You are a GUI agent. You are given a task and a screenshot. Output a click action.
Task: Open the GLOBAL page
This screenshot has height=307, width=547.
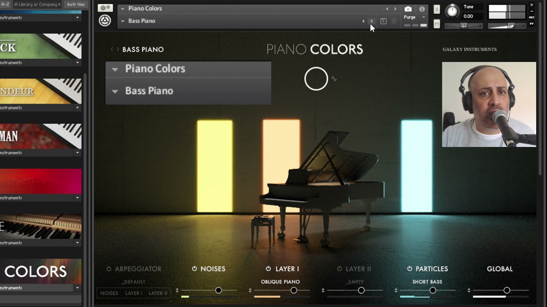point(500,269)
